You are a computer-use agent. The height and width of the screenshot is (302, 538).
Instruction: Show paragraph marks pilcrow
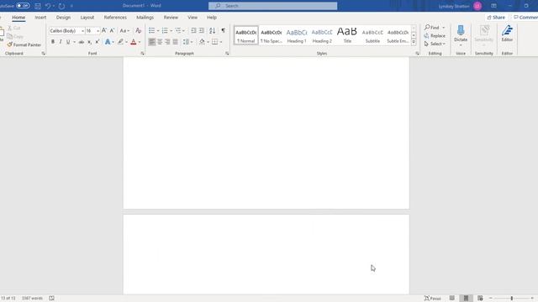click(x=224, y=31)
